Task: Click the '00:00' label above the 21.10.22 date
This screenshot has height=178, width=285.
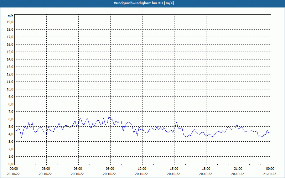Action: pos(271,169)
